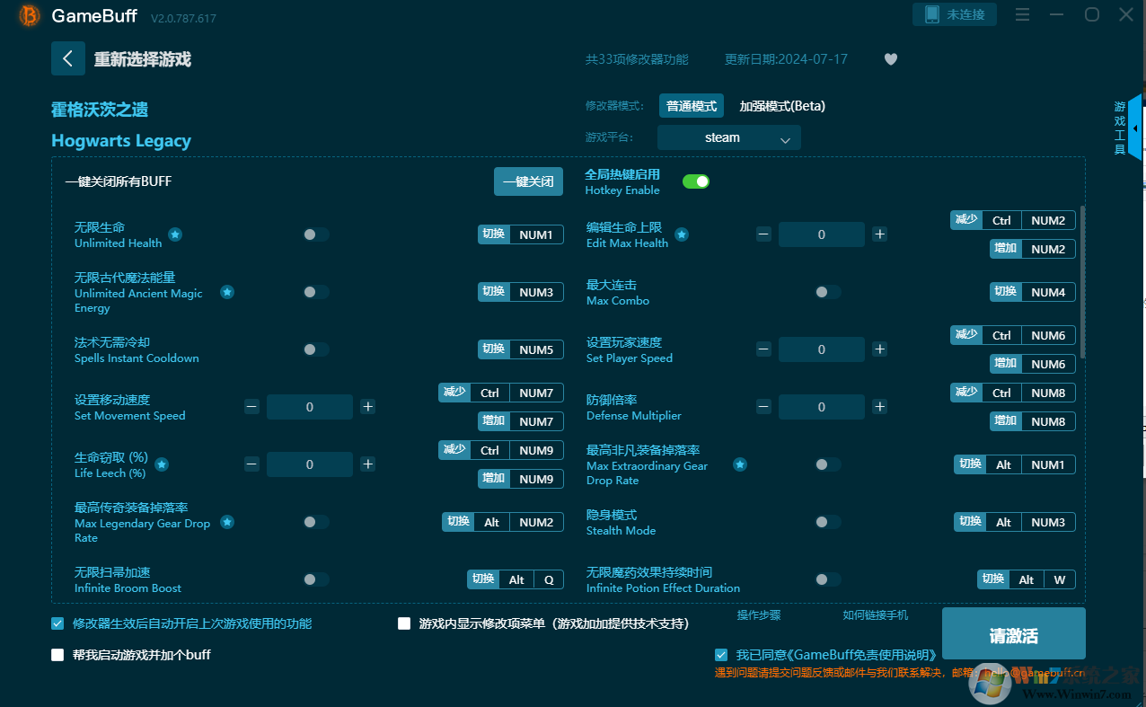Check show in-game trainer menu checkbox

click(x=404, y=623)
